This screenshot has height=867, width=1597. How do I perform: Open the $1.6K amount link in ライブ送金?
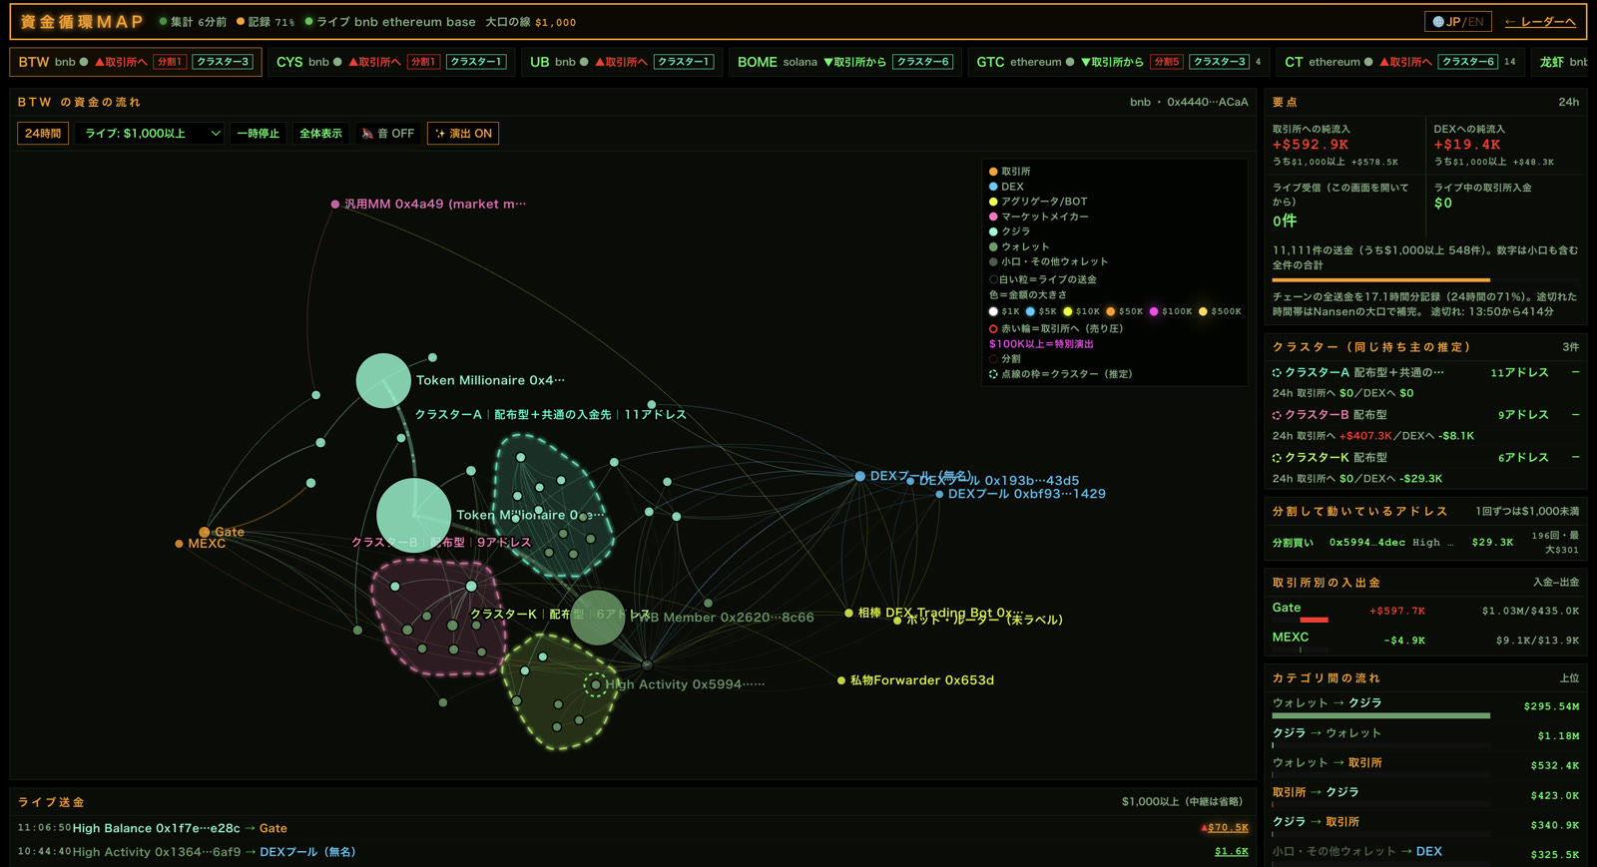coord(1232,852)
